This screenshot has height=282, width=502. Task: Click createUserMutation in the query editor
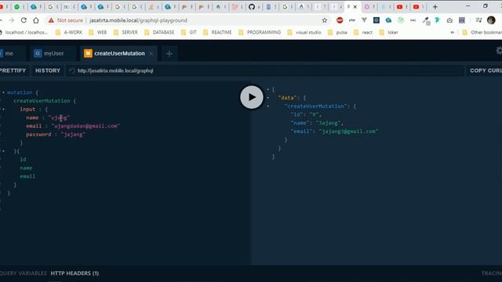click(x=42, y=101)
